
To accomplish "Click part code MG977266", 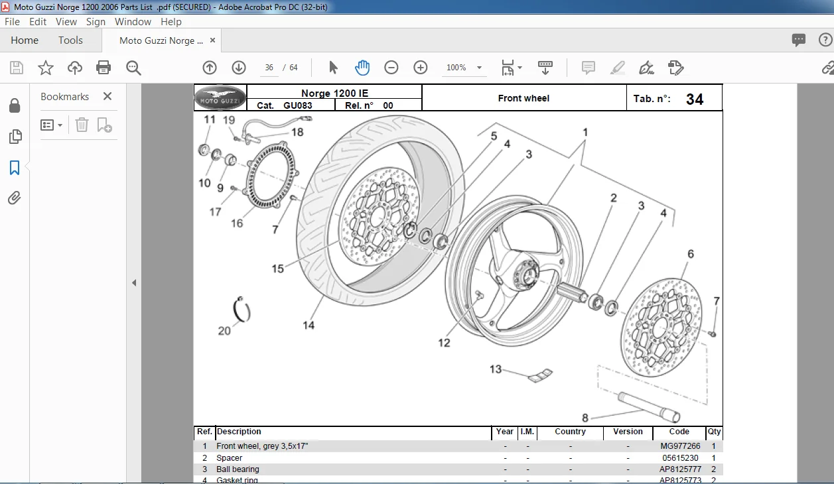I will (679, 446).
